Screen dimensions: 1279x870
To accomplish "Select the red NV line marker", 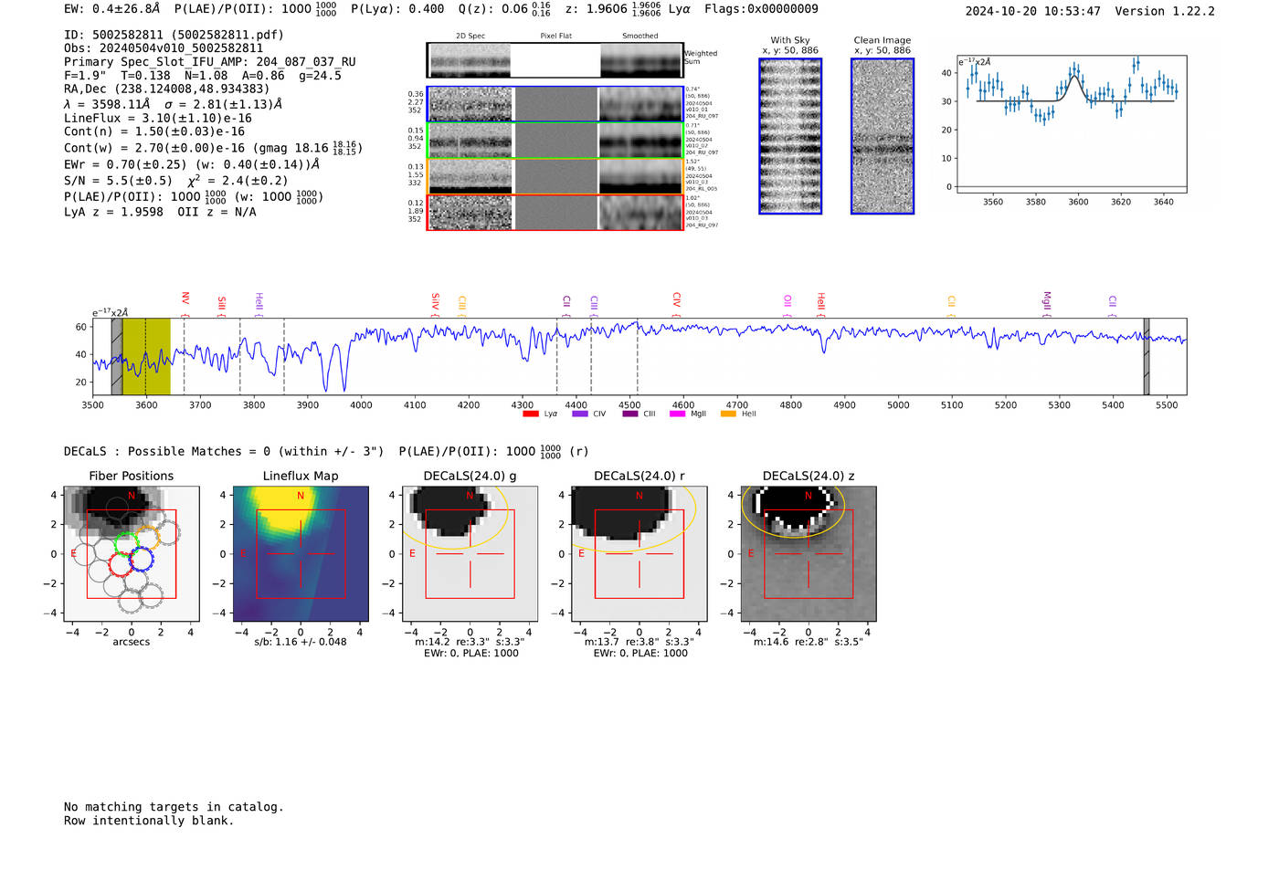I will coord(185,300).
